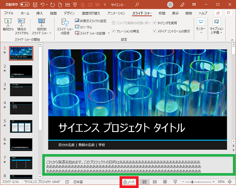Click the transition star icon beside slide 3 thumbnail
This screenshot has height=188, width=236.
(5, 89)
